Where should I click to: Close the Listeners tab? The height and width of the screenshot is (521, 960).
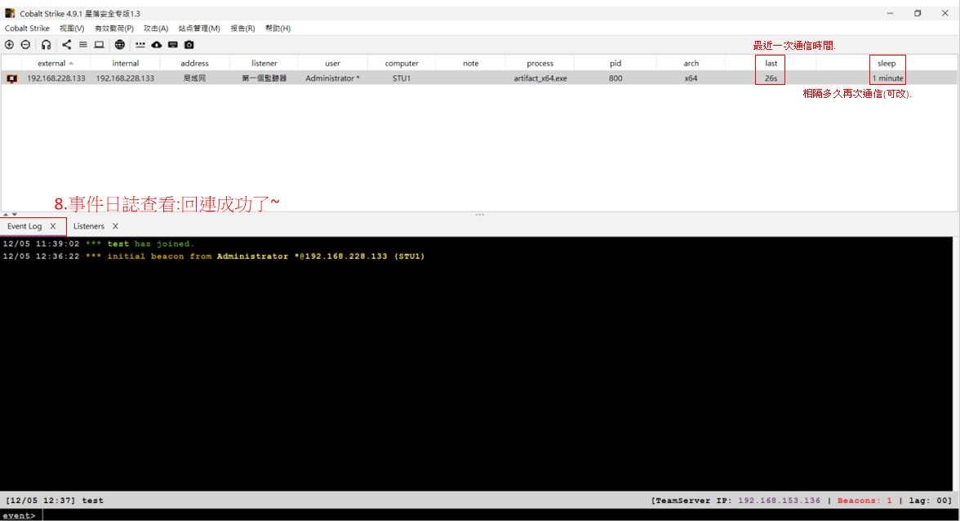pyautogui.click(x=115, y=226)
